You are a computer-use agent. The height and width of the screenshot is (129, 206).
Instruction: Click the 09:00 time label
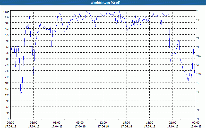80,123
